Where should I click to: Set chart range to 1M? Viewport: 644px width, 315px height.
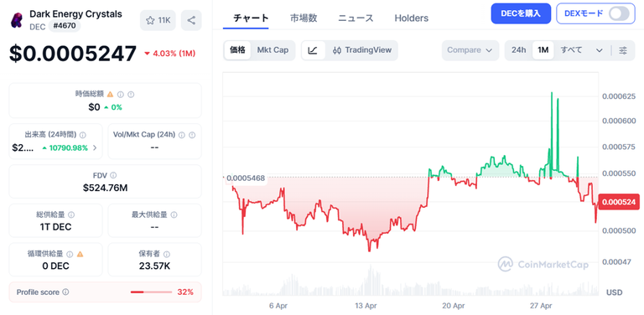543,50
